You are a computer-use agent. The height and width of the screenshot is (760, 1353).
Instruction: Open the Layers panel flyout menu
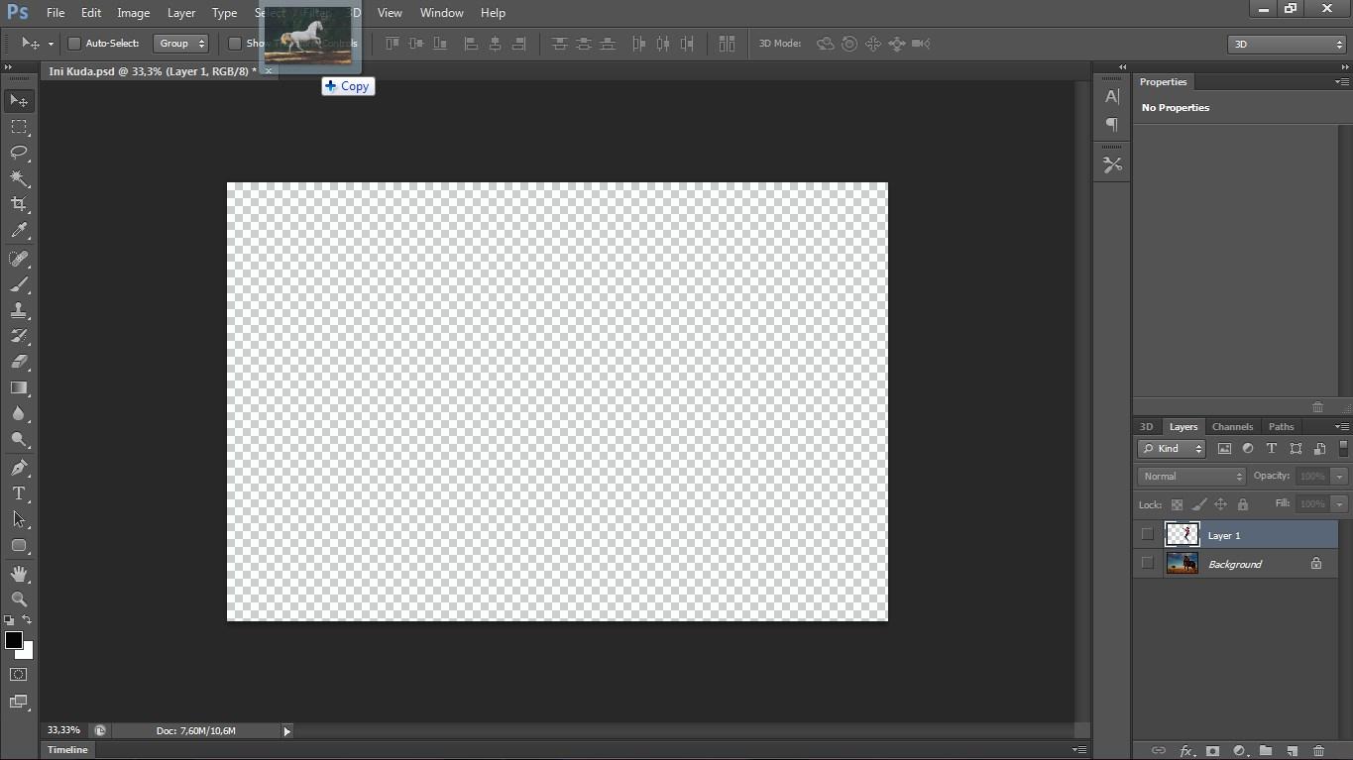coord(1342,427)
